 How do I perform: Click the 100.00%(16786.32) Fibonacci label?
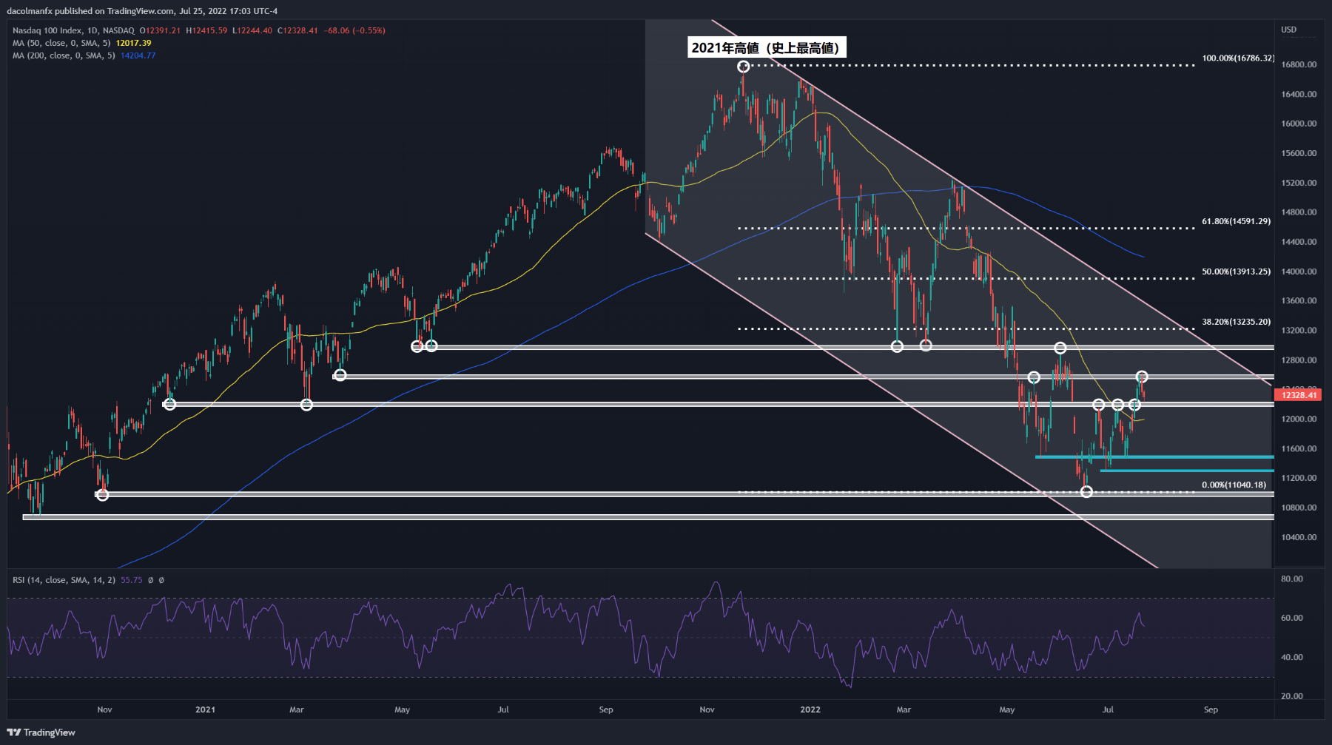(1238, 58)
